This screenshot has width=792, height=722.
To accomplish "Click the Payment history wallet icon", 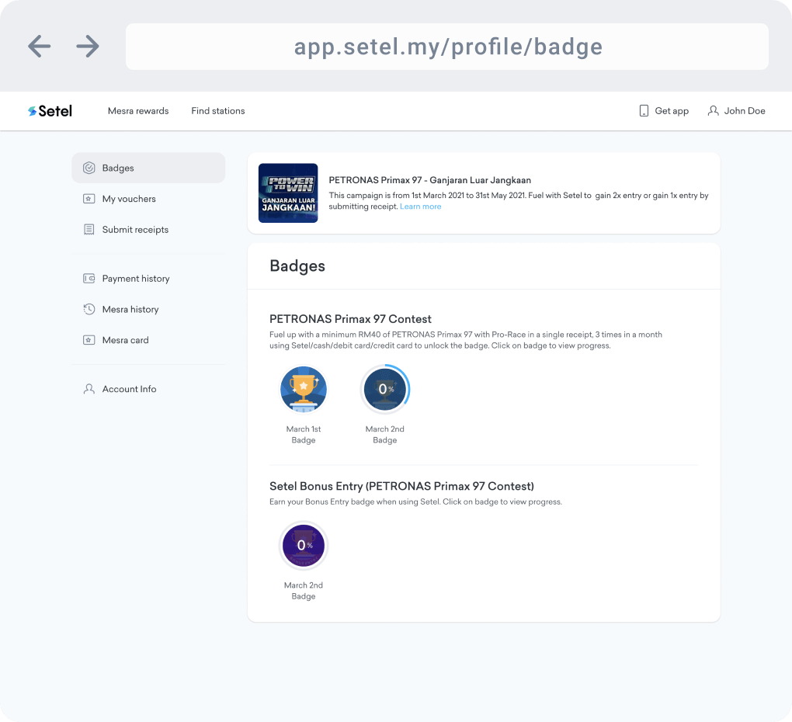I will click(x=89, y=279).
